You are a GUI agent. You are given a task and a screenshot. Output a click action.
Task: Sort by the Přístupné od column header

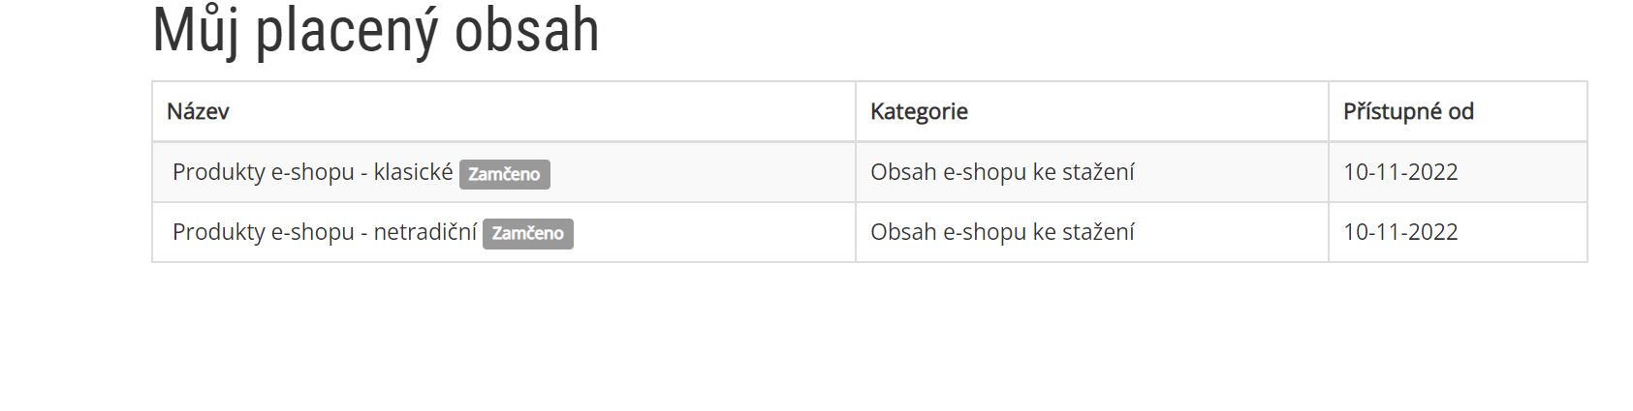pos(1408,111)
